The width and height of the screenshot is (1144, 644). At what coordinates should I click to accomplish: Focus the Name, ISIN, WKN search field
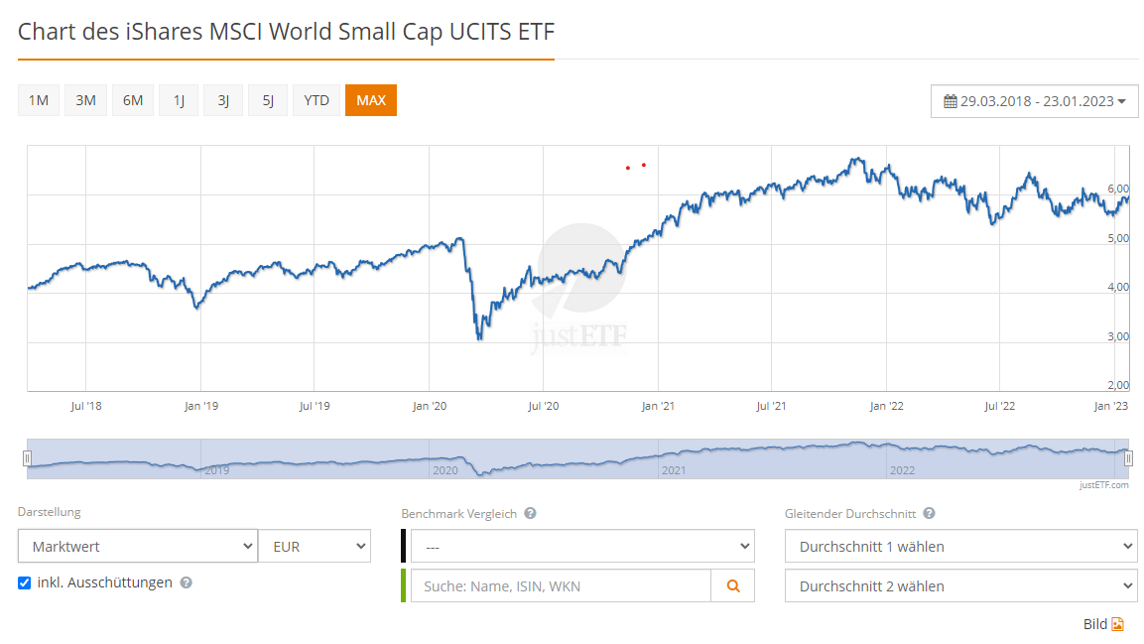[x=561, y=585]
